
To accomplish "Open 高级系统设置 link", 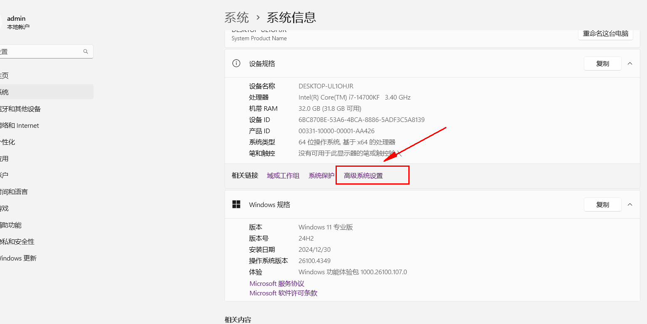I will [x=363, y=175].
